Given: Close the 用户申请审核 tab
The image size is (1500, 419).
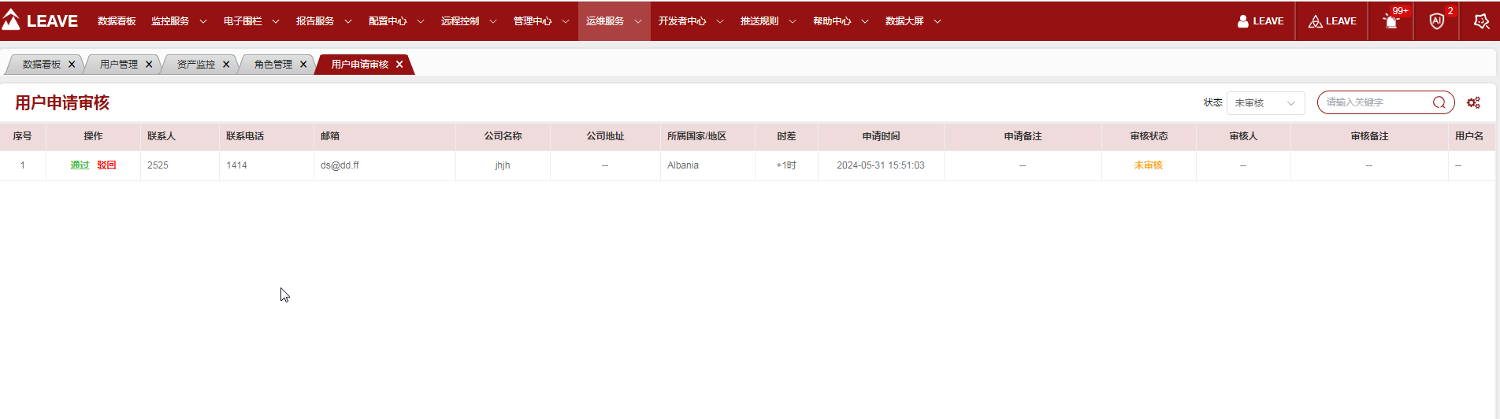Looking at the screenshot, I should coord(399,65).
